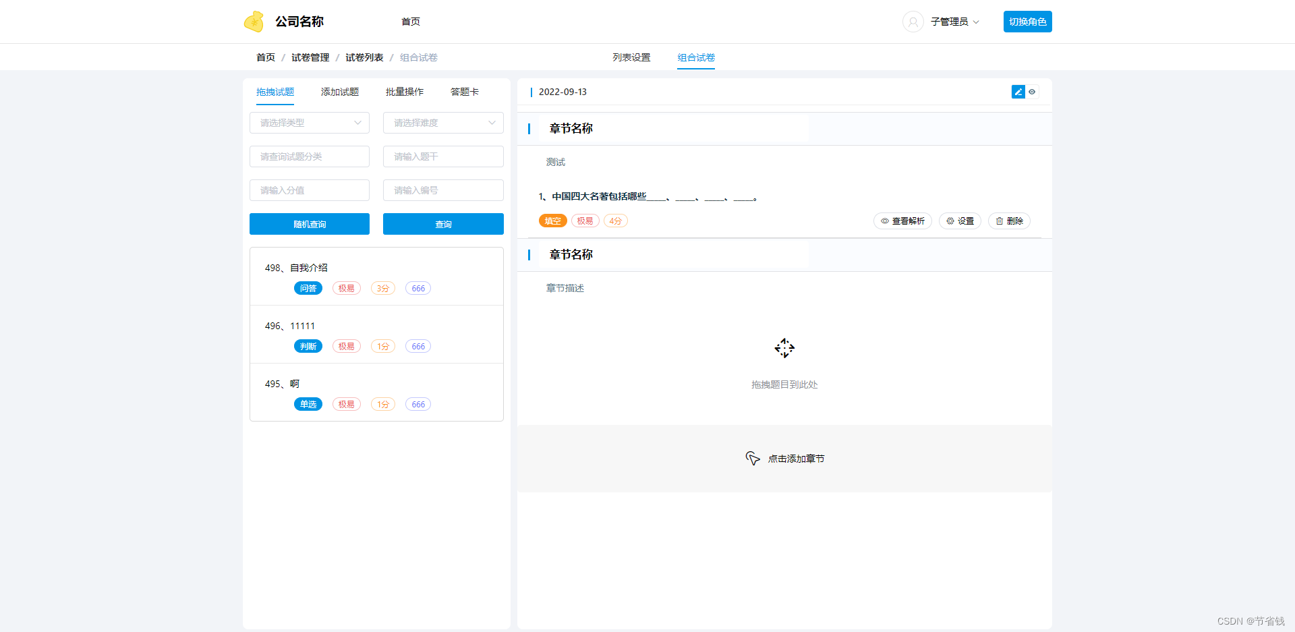
Task: Click the second 章节名称 heading above 章节描述
Action: (571, 254)
